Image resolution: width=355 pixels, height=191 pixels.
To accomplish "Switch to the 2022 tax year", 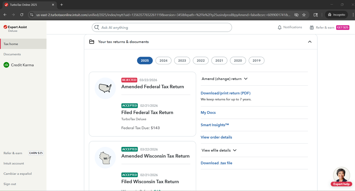I will pyautogui.click(x=200, y=60).
